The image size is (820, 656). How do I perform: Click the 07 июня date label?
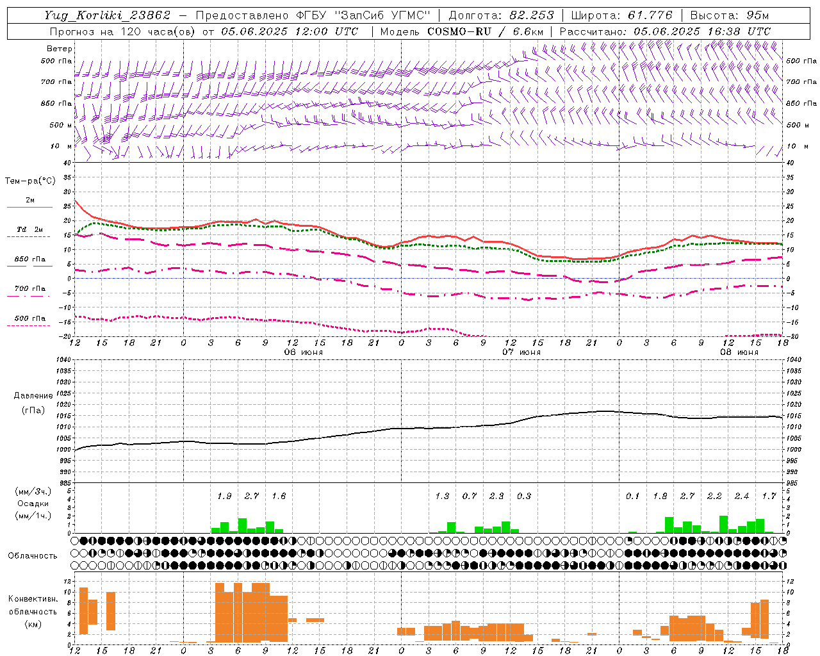(x=521, y=352)
